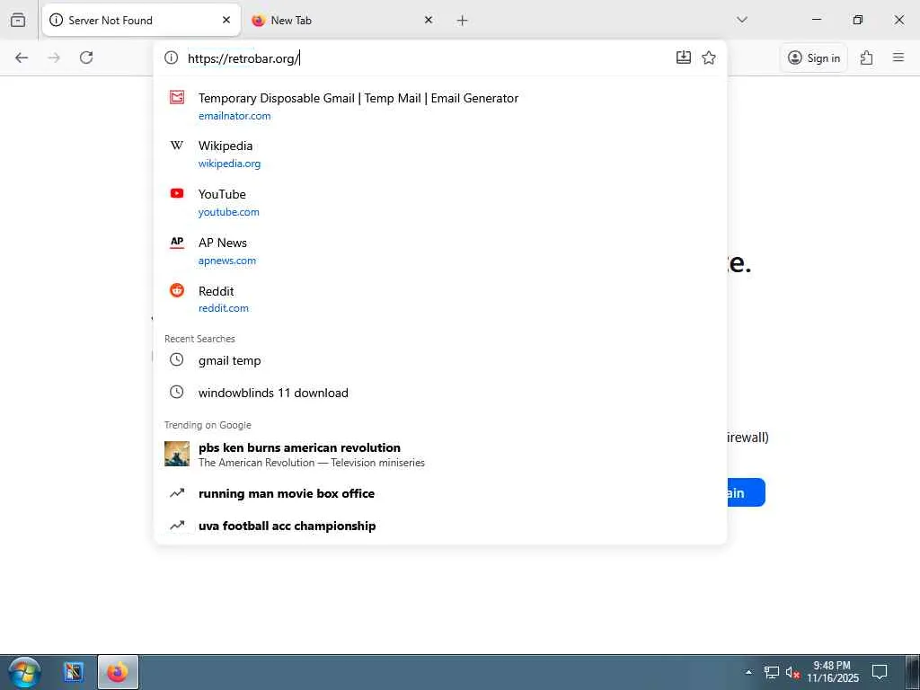The width and height of the screenshot is (920, 690).
Task: Click the red YouTube favicon
Action: [177, 193]
